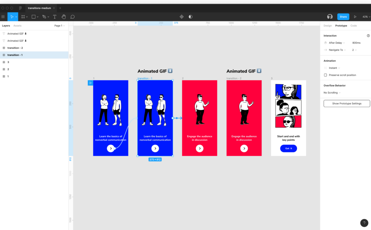Open the After Delay trigger dropdown
371x230 pixels.
tap(337, 43)
